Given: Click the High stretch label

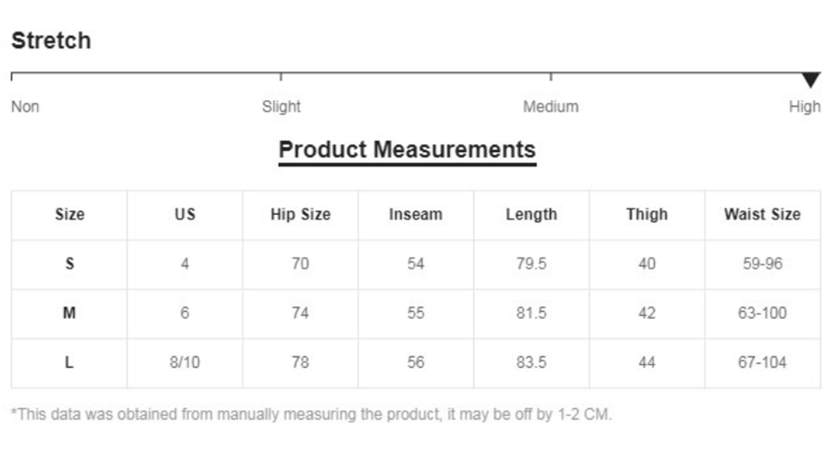Looking at the screenshot, I should (x=805, y=106).
